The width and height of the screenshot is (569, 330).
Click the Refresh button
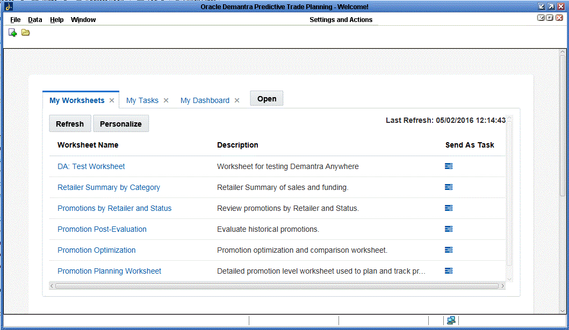pyautogui.click(x=70, y=124)
